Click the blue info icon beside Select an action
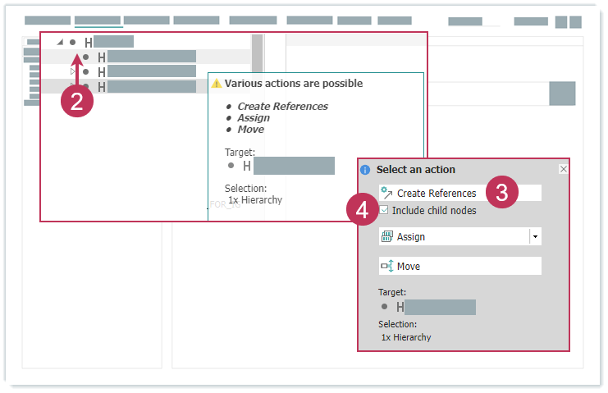This screenshot has height=393, width=608. pyautogui.click(x=366, y=170)
